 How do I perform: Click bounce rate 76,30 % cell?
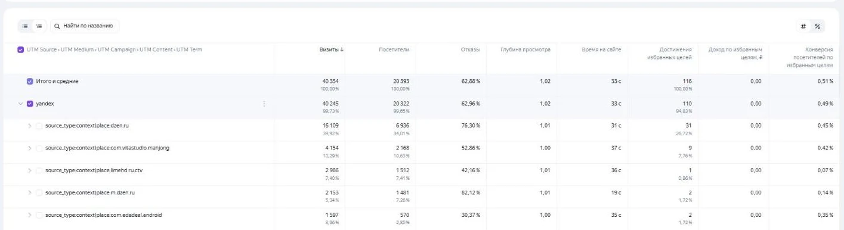(470, 126)
